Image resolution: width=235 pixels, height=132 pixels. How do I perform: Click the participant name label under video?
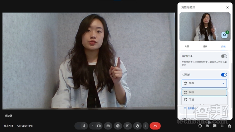pos(8,116)
